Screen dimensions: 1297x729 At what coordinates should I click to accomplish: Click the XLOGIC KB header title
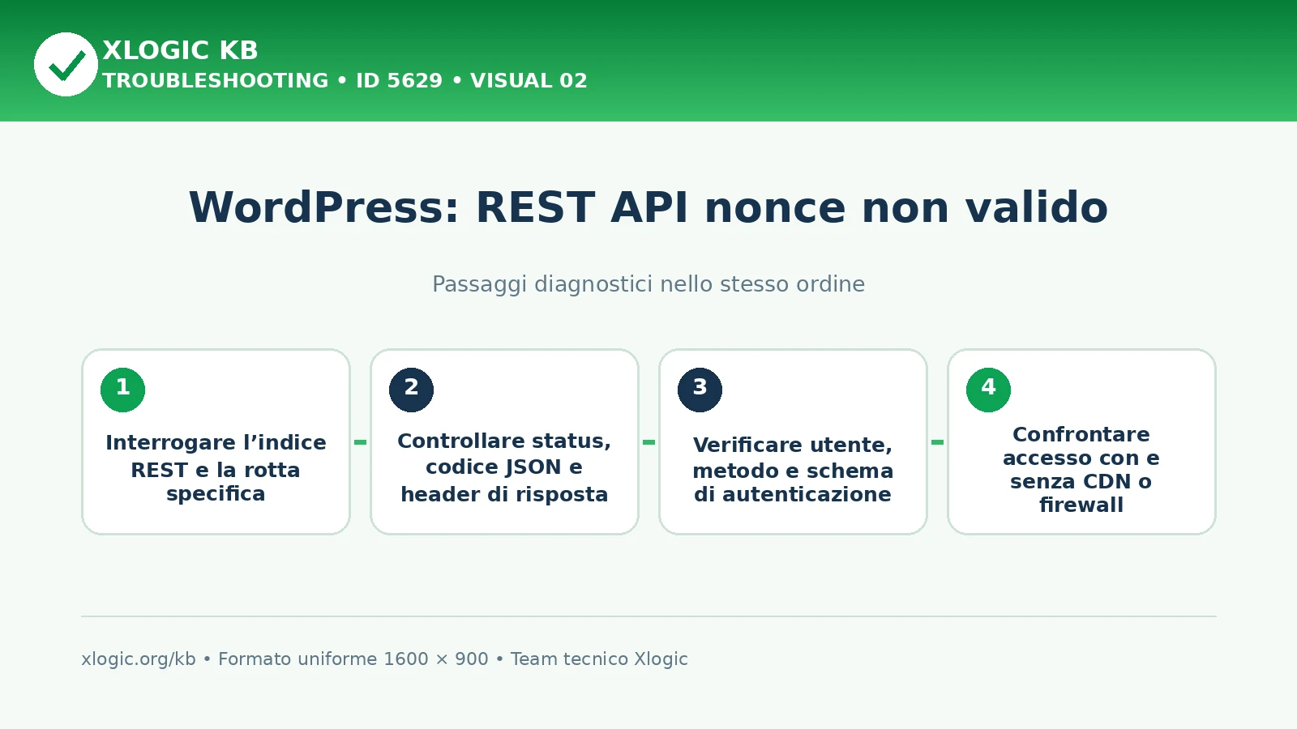180,50
